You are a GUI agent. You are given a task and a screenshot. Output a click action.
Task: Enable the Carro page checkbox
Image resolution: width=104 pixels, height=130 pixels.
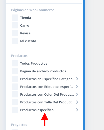15,25
